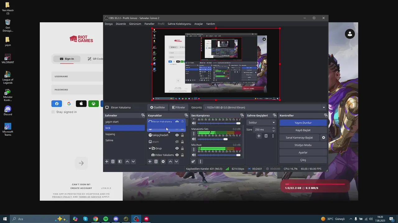Show the hidden atam source
Viewport: 398px width, 223px height.
click(177, 142)
